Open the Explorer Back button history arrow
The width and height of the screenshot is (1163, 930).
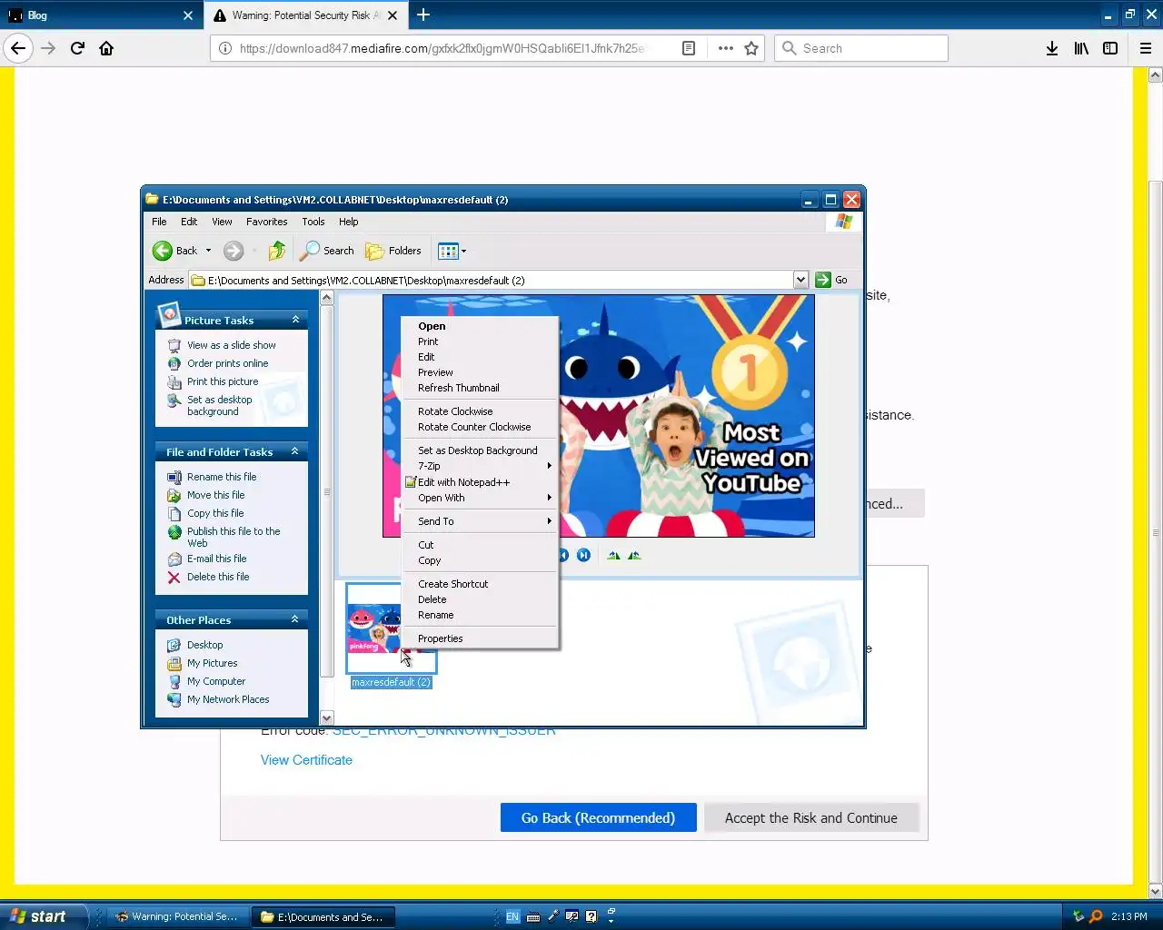point(208,251)
